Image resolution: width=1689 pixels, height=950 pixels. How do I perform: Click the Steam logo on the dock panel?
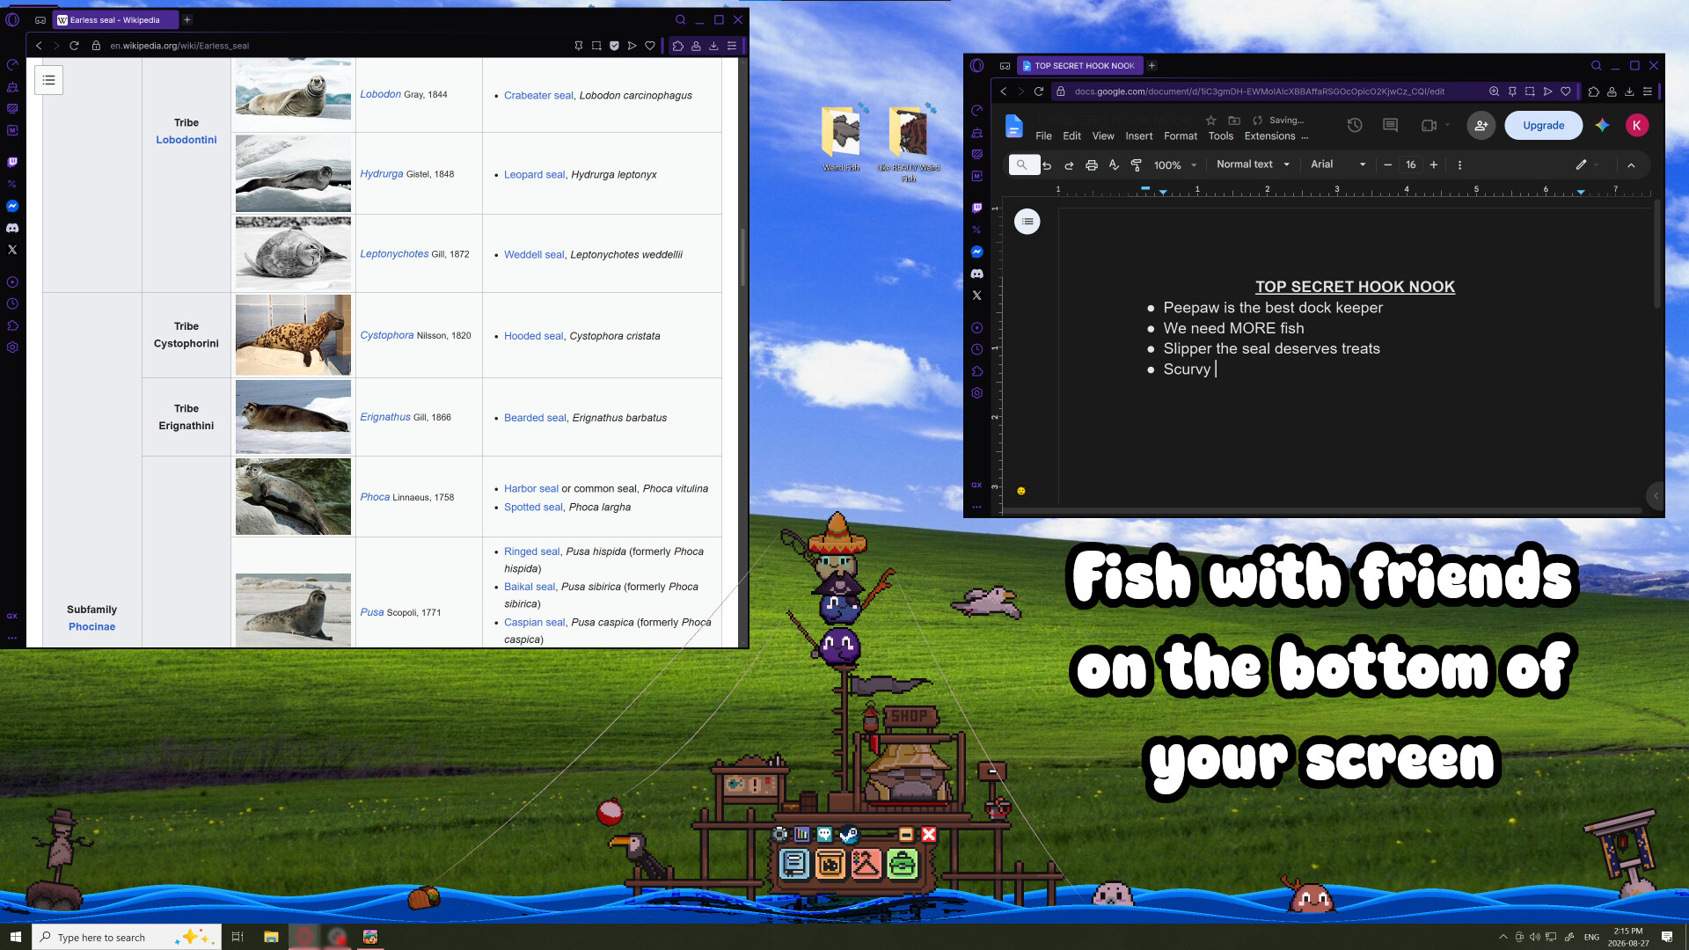point(848,834)
